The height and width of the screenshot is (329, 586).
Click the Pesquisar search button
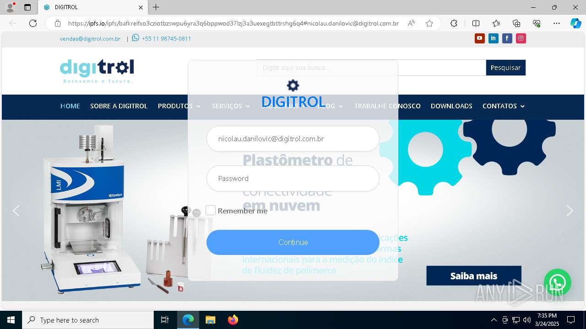[505, 68]
